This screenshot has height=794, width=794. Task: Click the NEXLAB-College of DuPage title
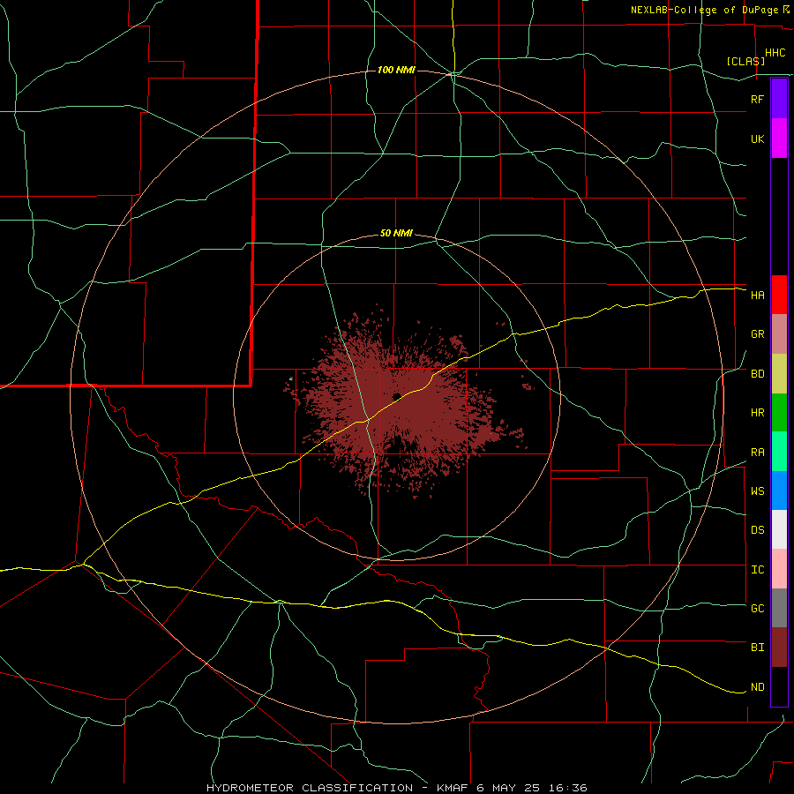pos(704,10)
